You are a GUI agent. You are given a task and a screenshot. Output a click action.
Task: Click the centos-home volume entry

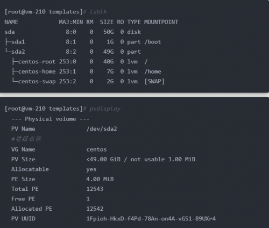click(x=37, y=72)
